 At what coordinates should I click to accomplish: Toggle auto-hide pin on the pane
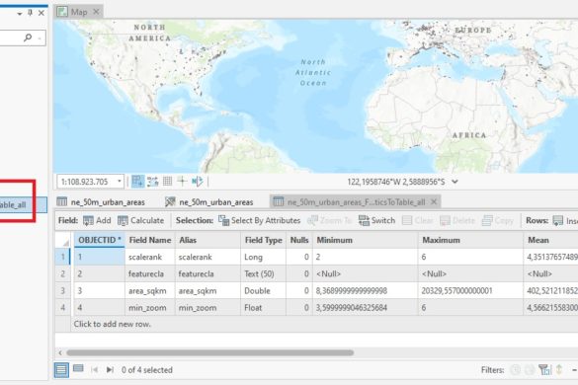pyautogui.click(x=30, y=13)
